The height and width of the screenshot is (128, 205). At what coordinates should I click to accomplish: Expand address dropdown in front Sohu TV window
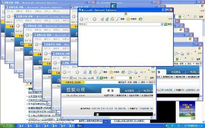pyautogui.click(x=97, y=78)
